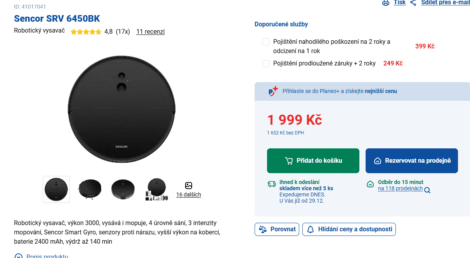Select the second vacuum thumbnail image

pyautogui.click(x=90, y=189)
